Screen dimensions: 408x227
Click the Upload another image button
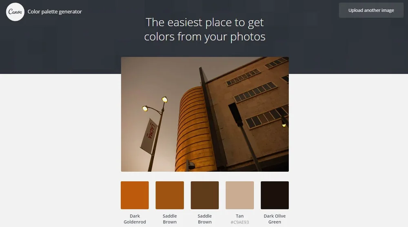click(x=371, y=11)
